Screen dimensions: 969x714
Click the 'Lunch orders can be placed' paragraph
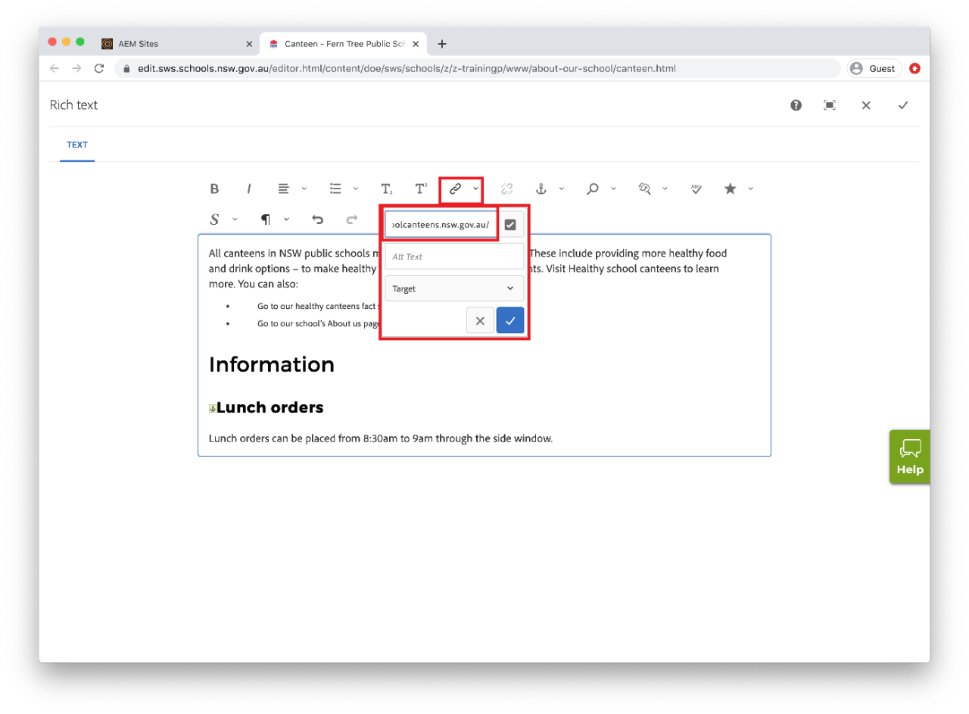381,438
